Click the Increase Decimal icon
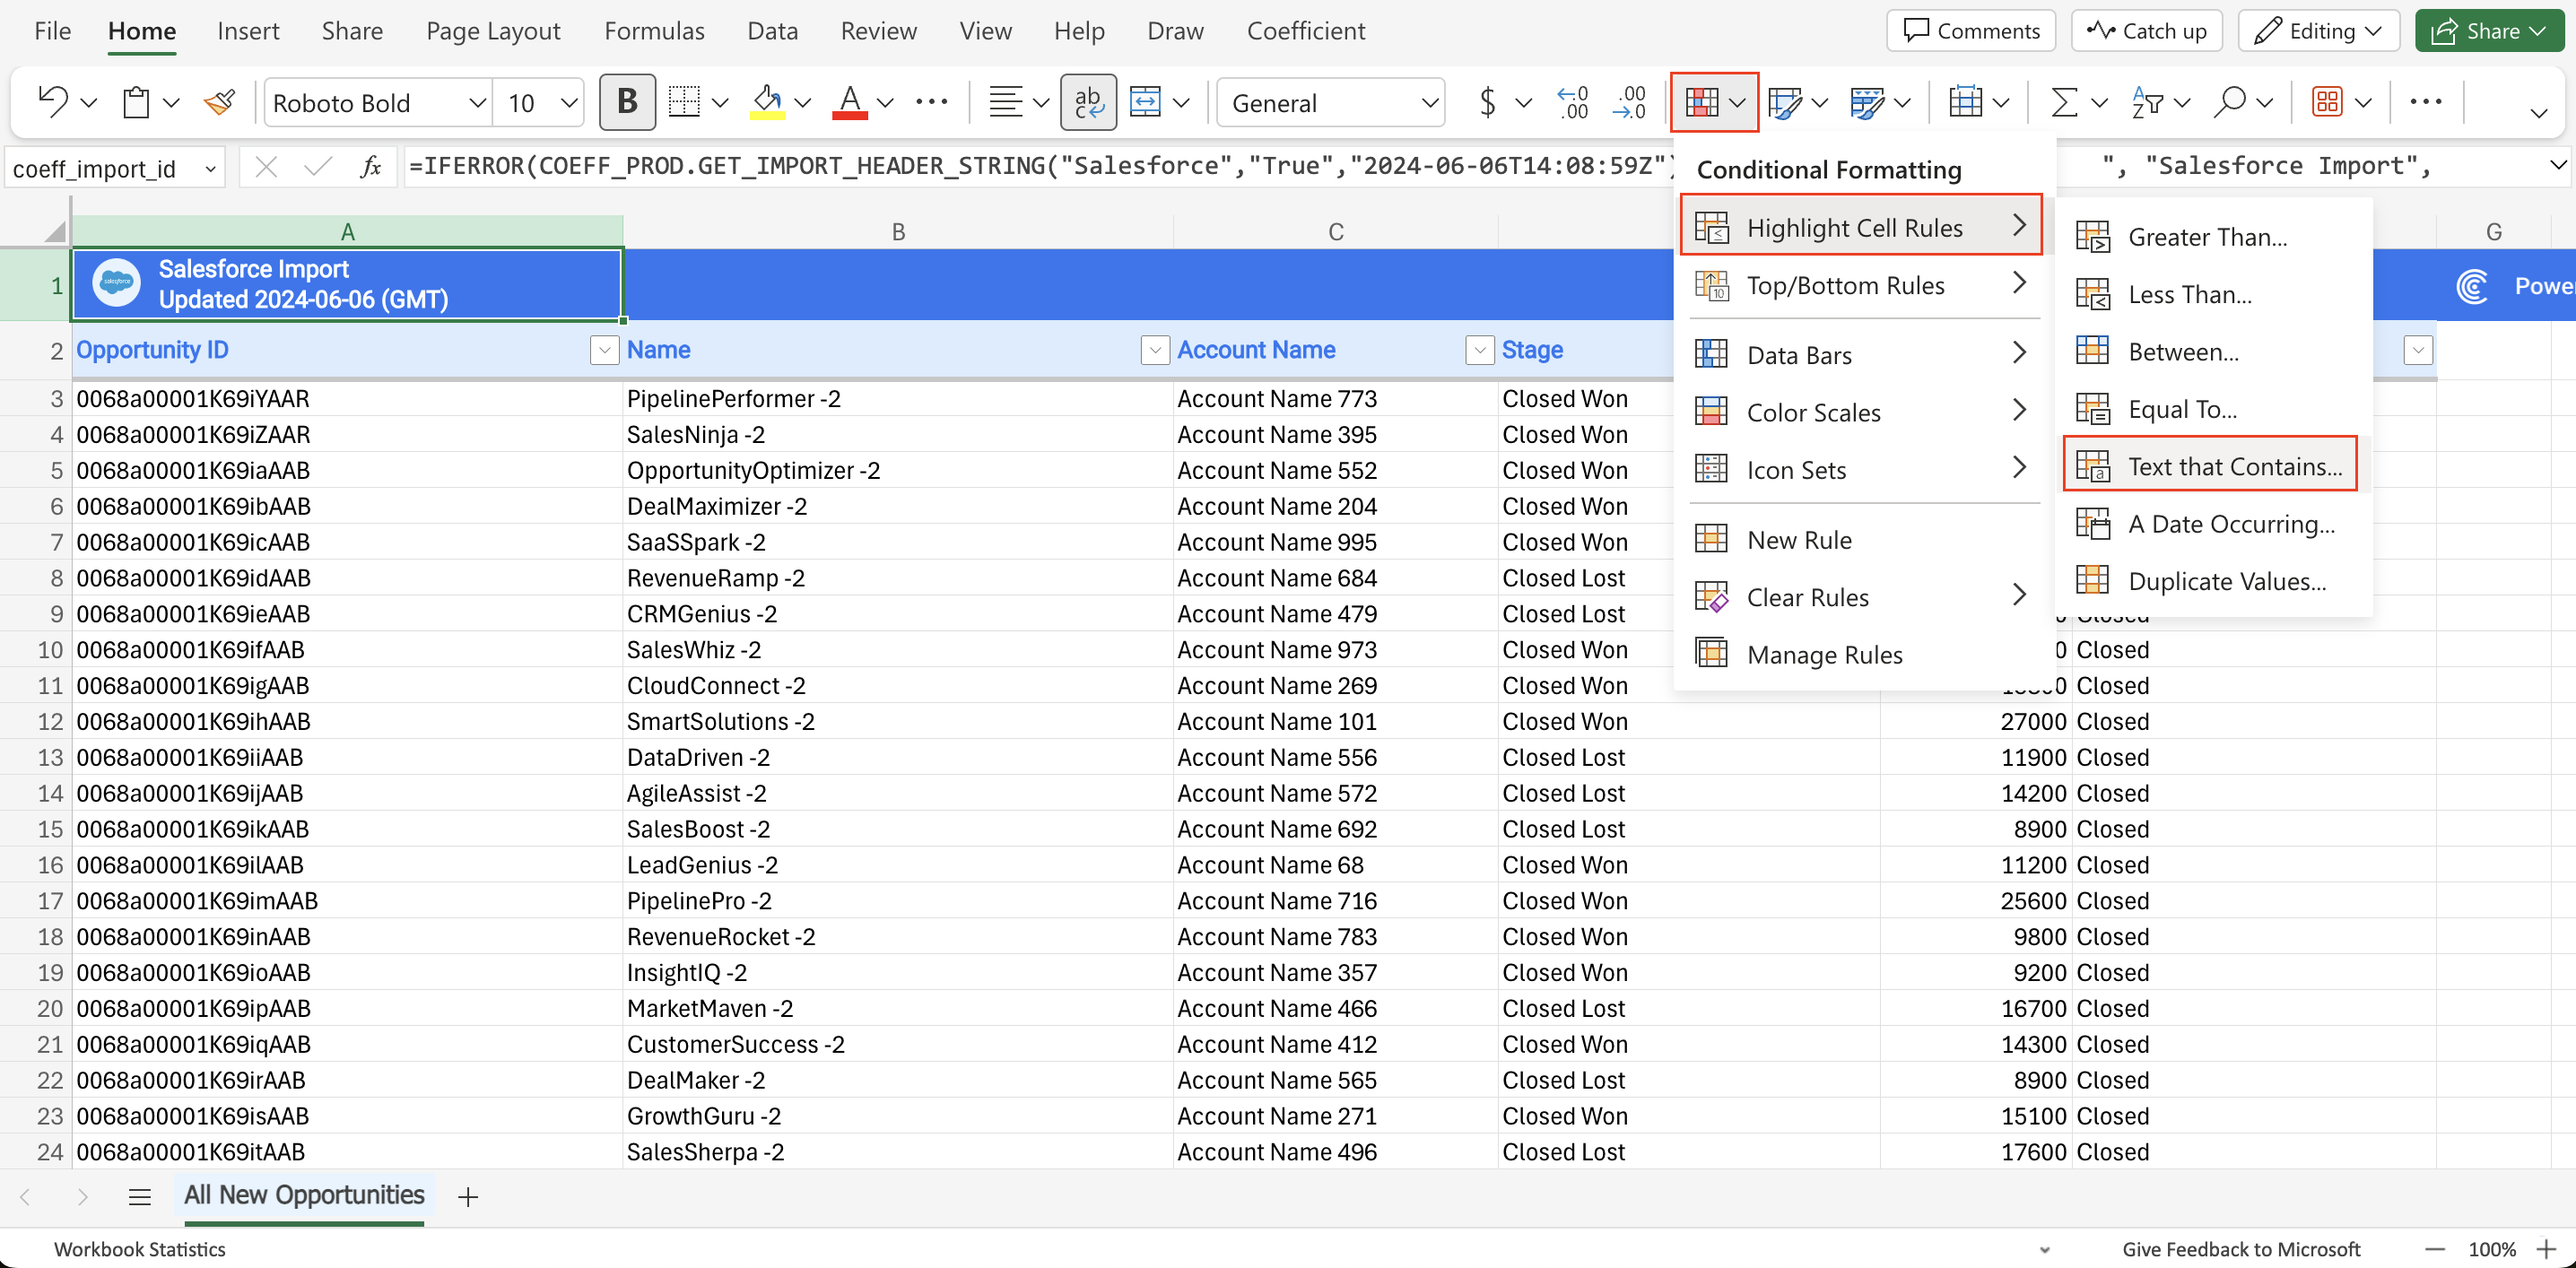Screen dimensions: 2576x1268 pyautogui.click(x=1572, y=102)
